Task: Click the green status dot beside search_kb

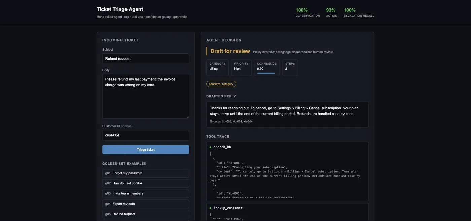Action: 210,147
